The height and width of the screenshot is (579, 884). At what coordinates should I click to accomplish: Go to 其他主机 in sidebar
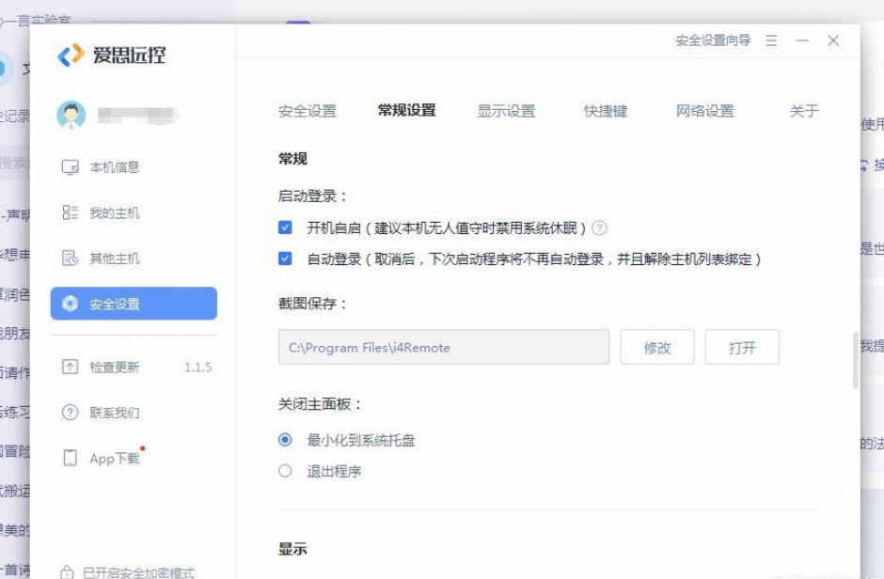[114, 258]
